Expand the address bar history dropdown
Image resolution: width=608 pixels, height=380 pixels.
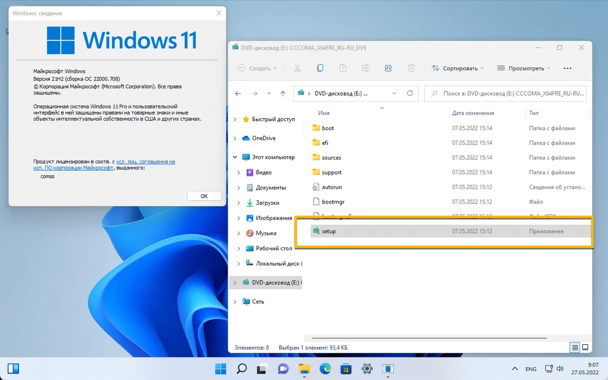tap(394, 93)
